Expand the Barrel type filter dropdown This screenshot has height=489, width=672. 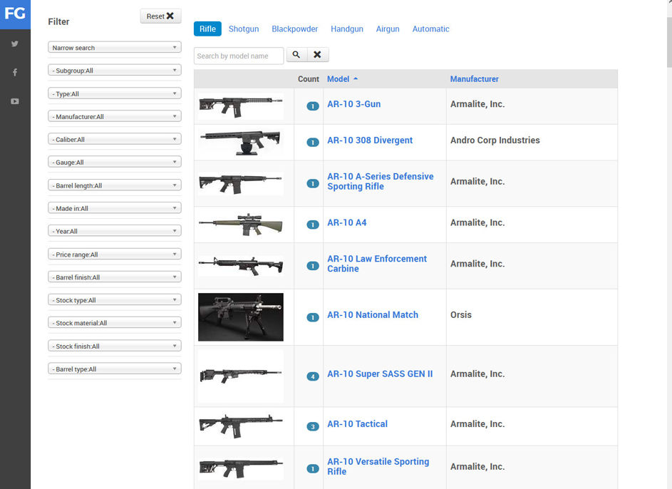(x=115, y=369)
